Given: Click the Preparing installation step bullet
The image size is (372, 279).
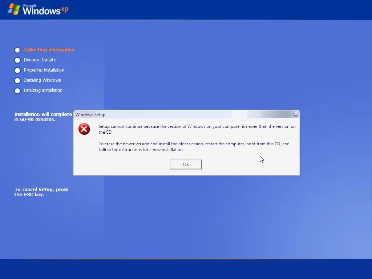Looking at the screenshot, I should coord(17,70).
